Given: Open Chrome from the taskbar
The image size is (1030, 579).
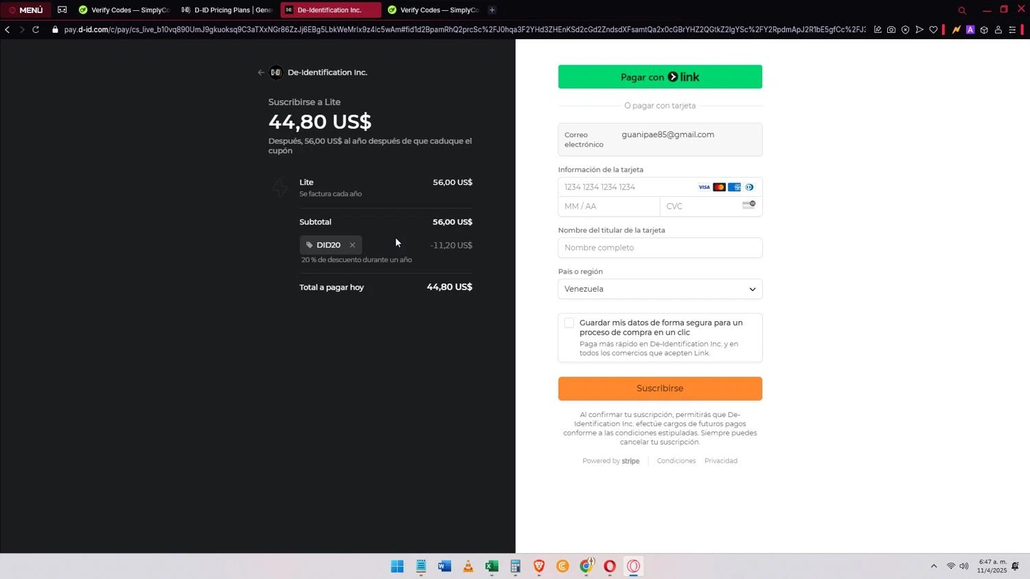Looking at the screenshot, I should pyautogui.click(x=586, y=566).
